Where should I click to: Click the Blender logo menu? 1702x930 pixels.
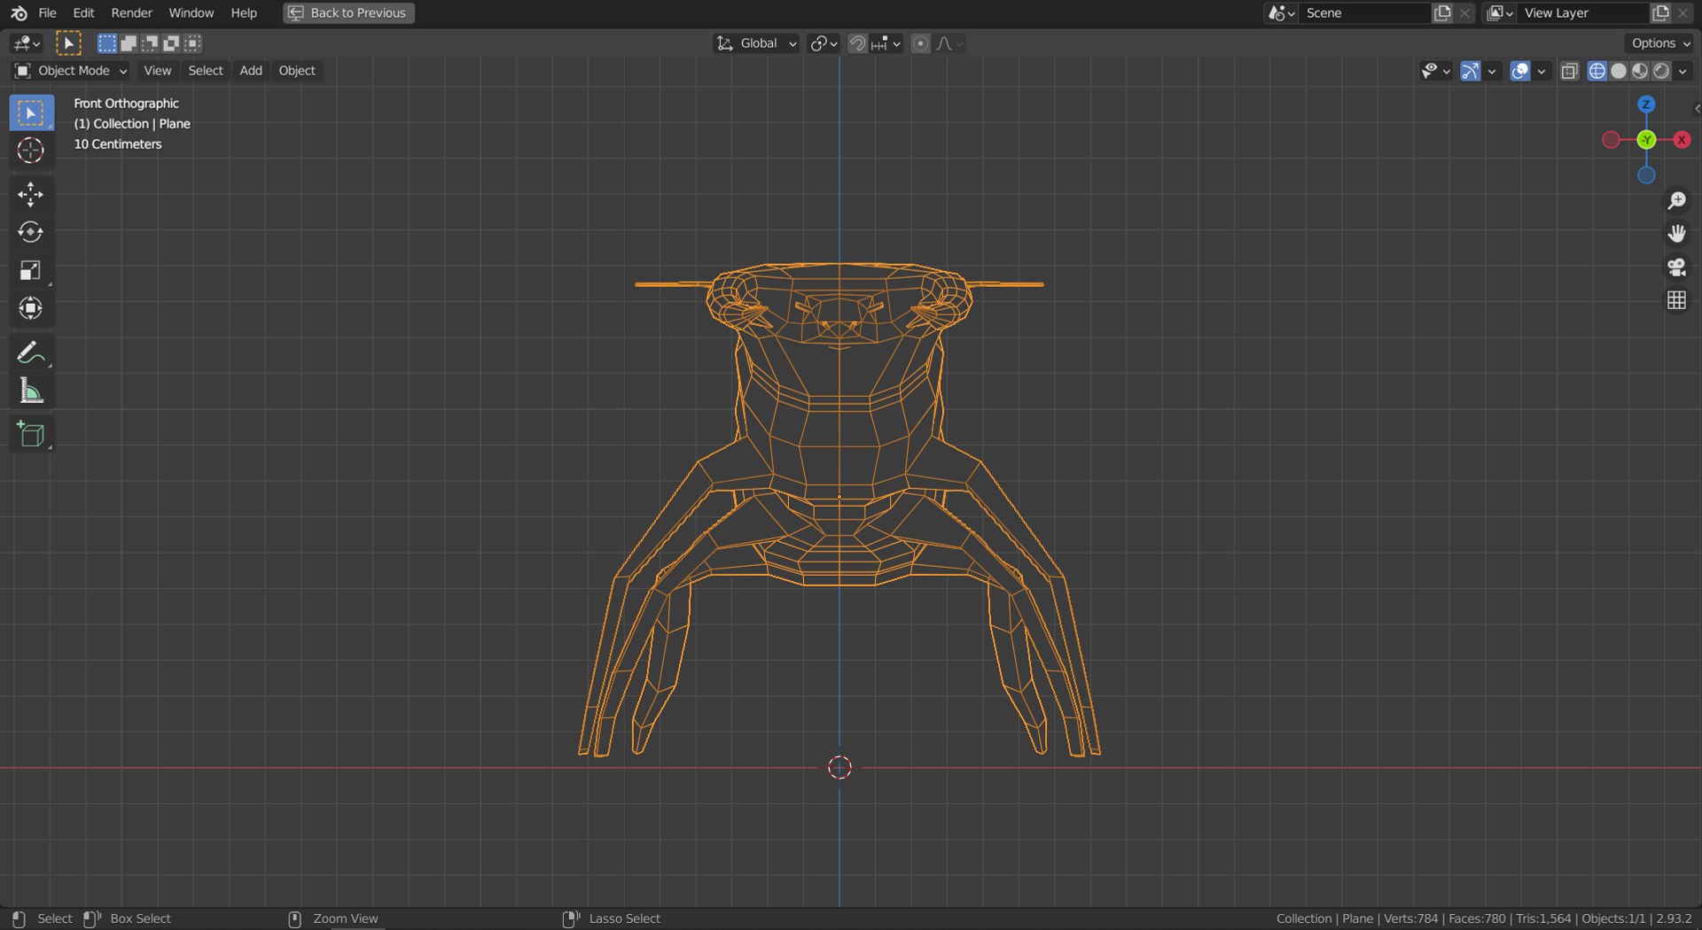tap(19, 13)
